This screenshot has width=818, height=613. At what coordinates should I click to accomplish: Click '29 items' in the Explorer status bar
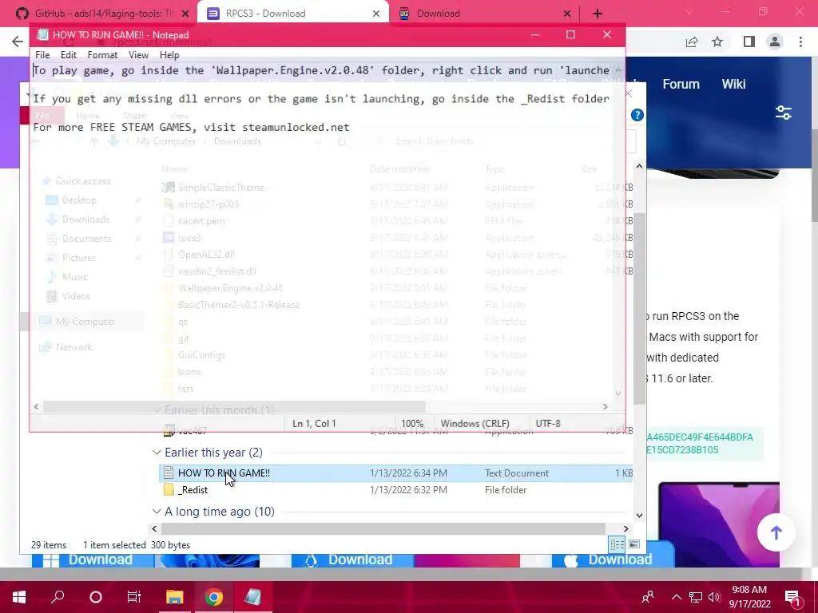[x=49, y=544]
